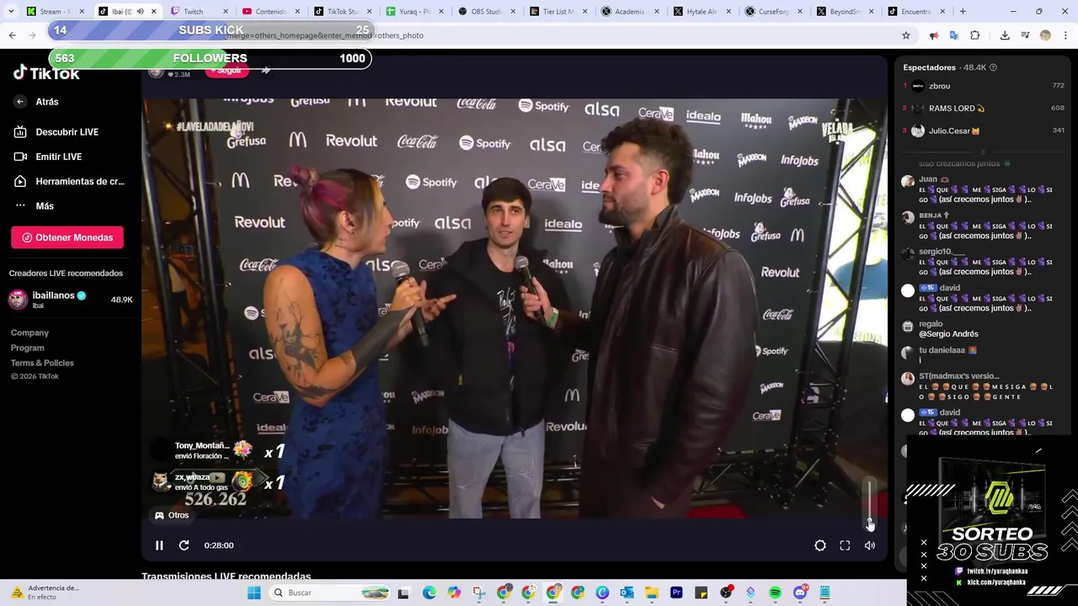
Task: Open the Windows Start menu
Action: click(253, 593)
